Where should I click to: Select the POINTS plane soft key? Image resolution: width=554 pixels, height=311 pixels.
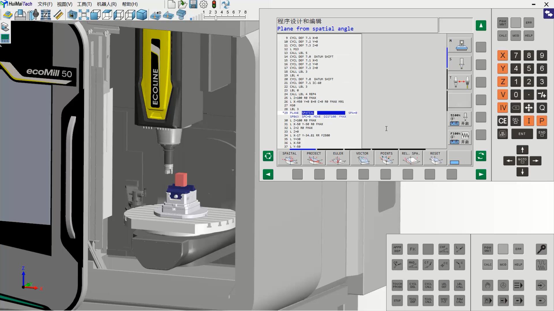[x=386, y=158]
